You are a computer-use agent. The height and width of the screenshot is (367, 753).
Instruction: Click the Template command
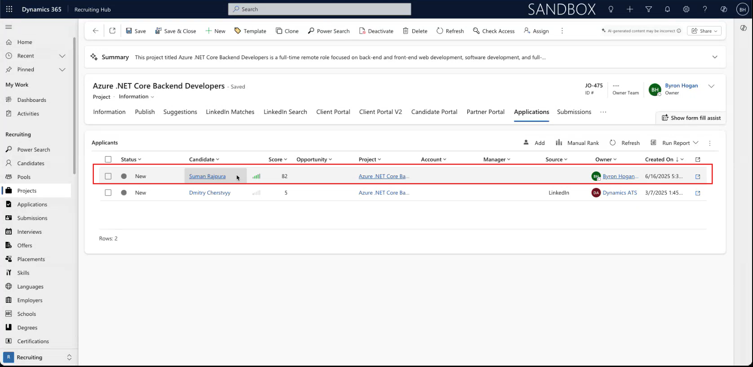pyautogui.click(x=250, y=31)
